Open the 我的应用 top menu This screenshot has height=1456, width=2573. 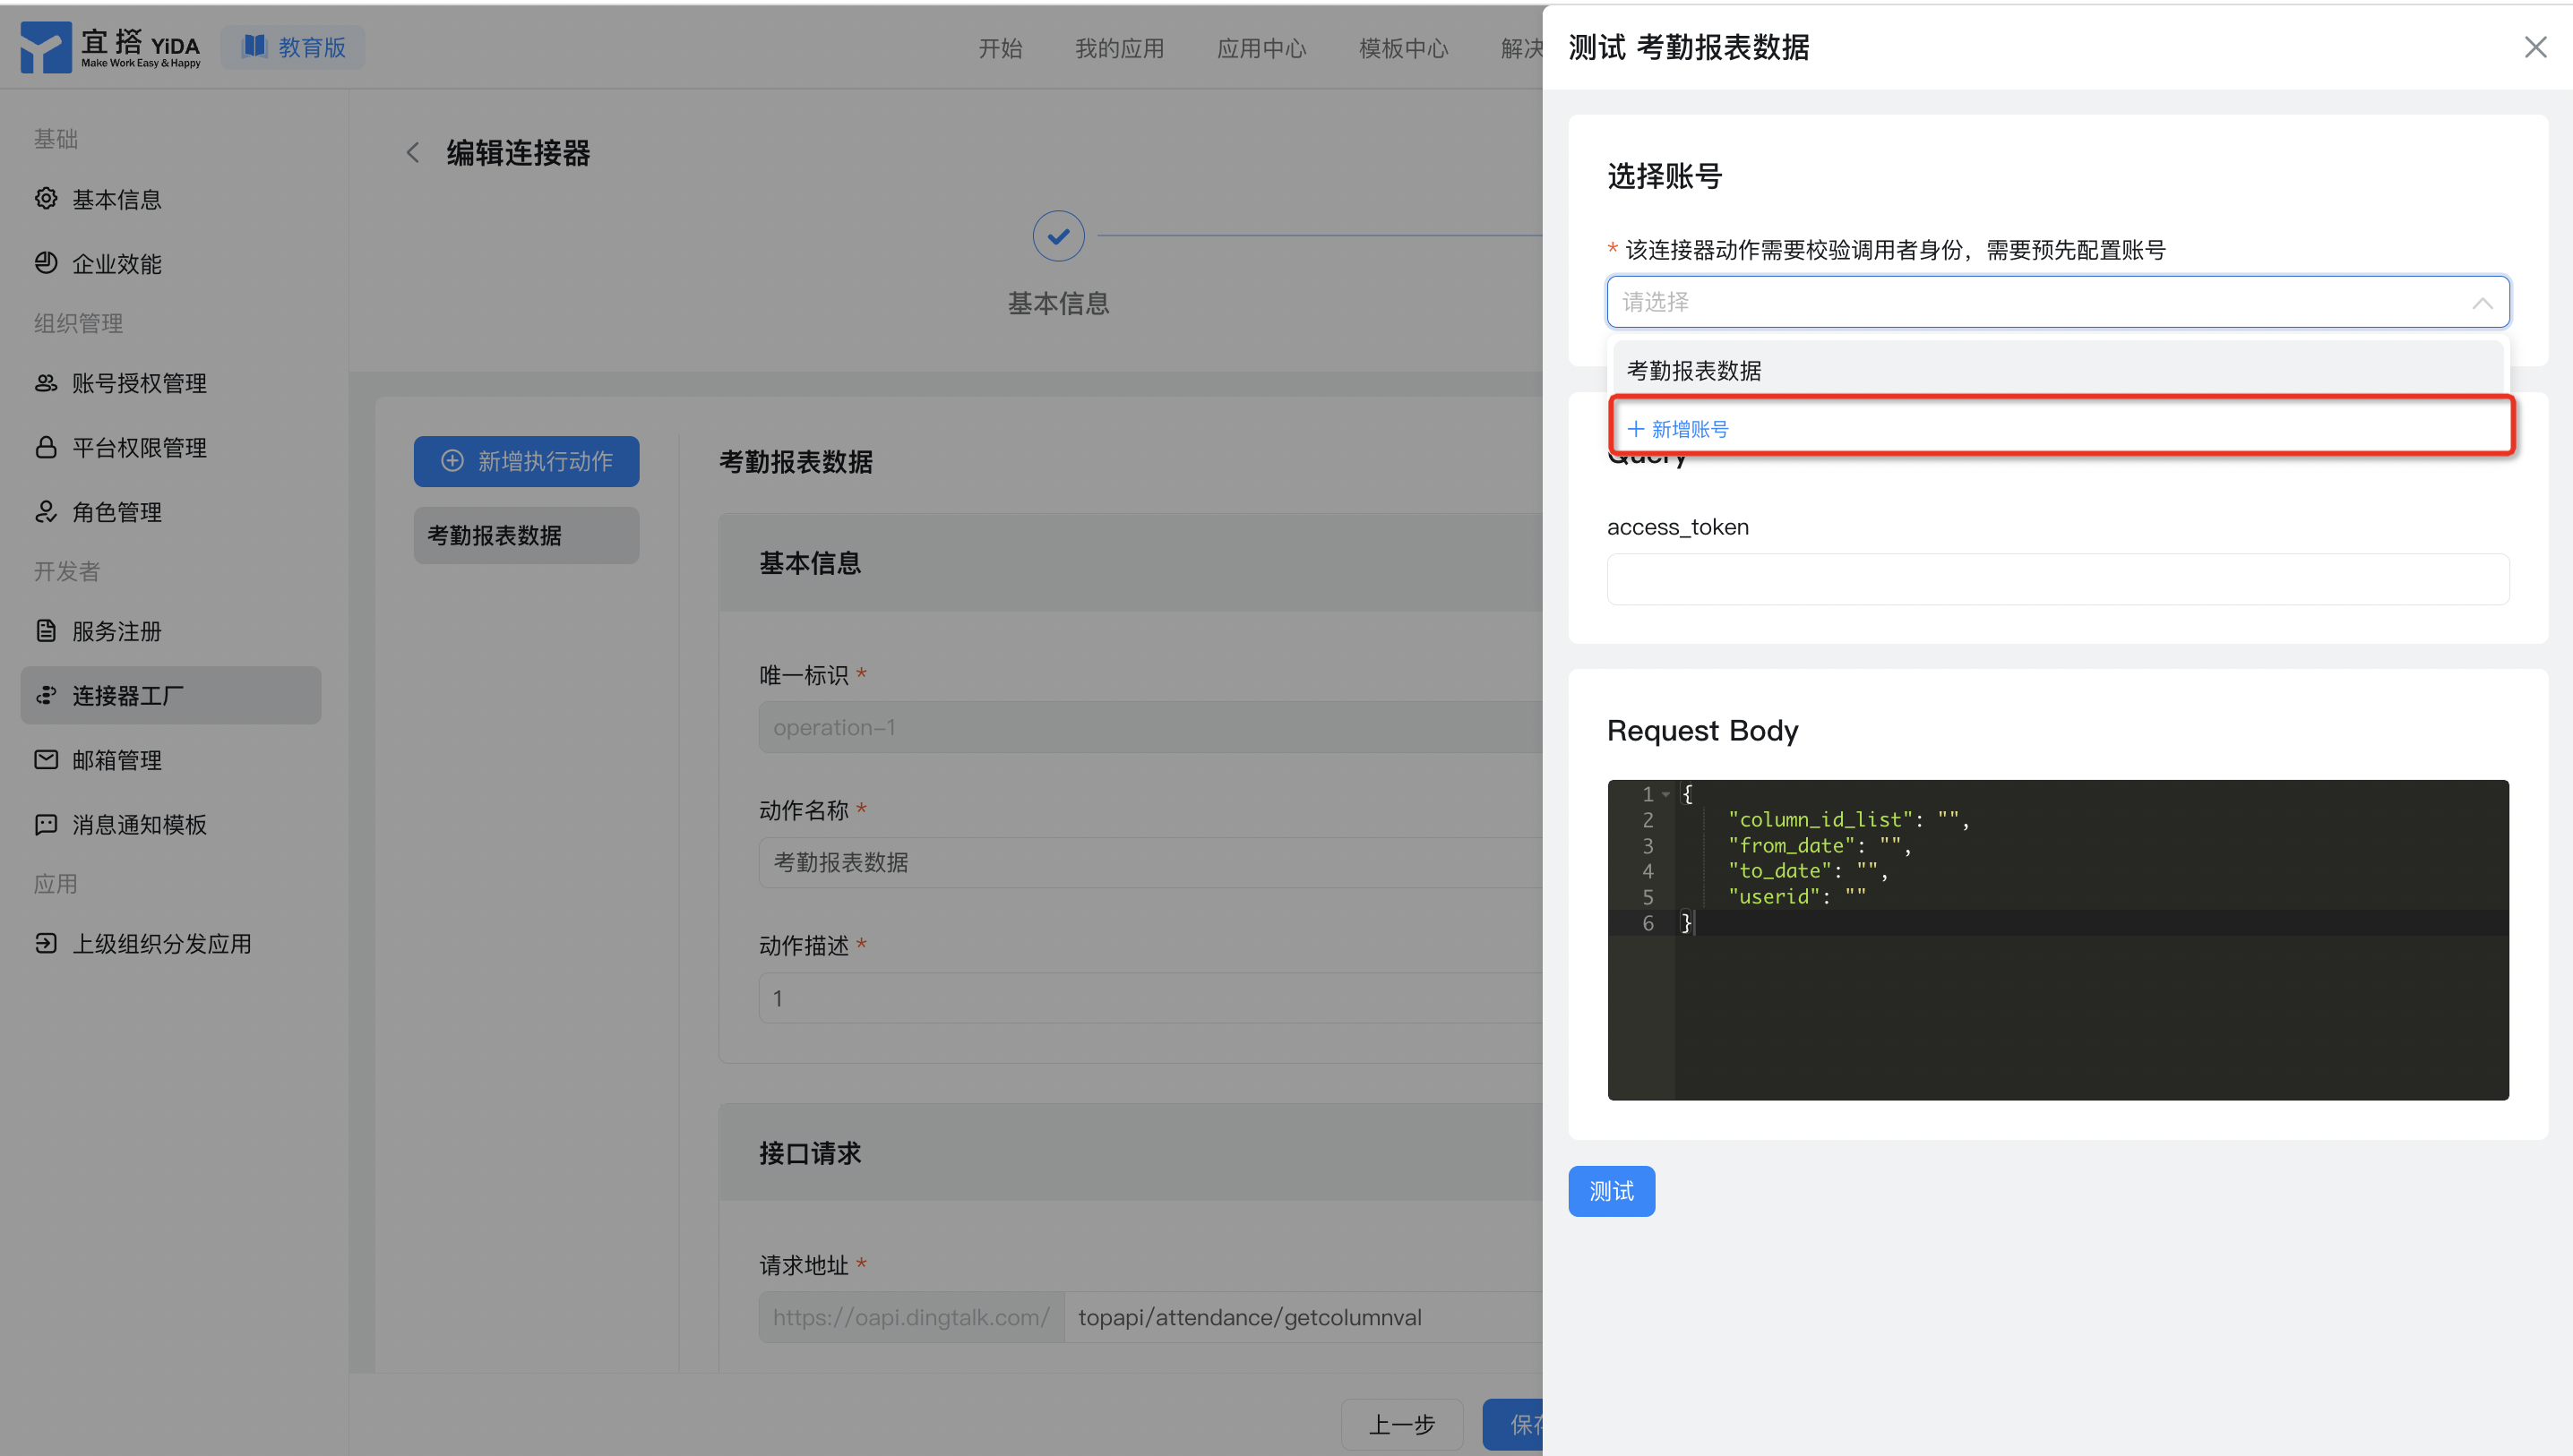1120,48
